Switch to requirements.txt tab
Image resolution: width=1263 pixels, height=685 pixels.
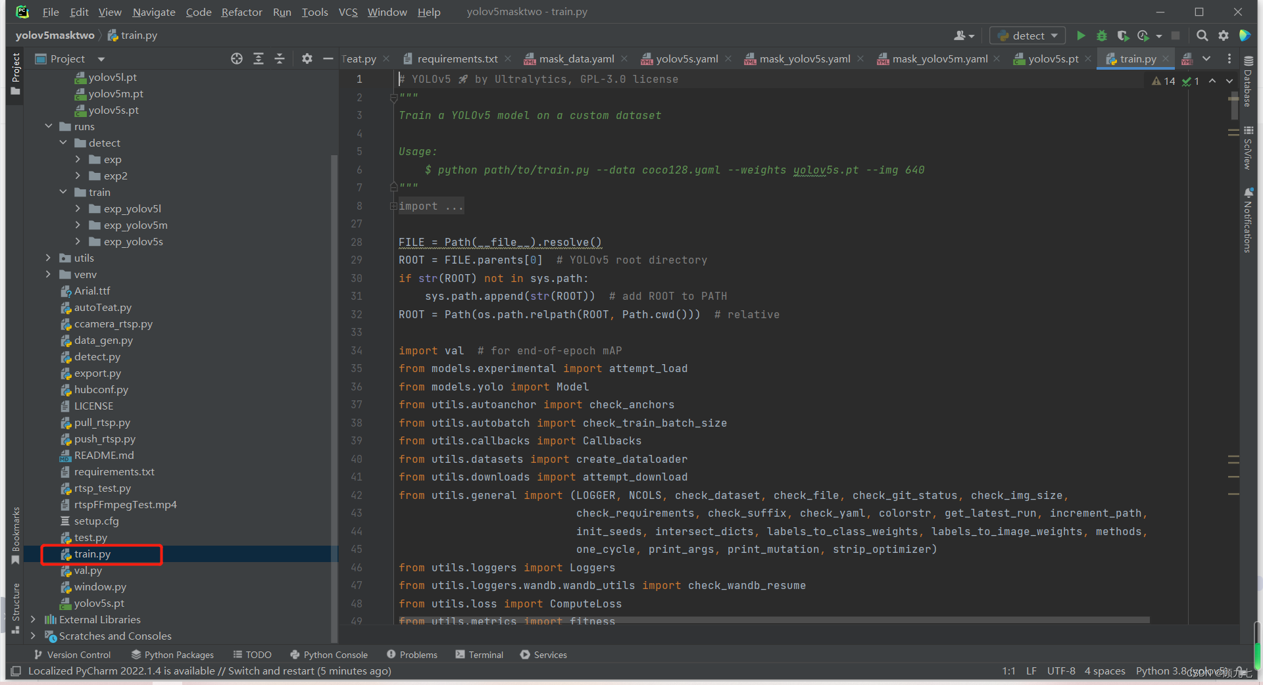pyautogui.click(x=457, y=59)
